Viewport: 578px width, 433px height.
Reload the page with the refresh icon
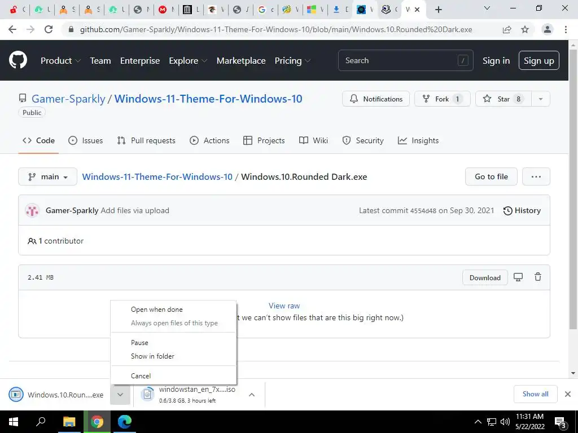(x=49, y=29)
